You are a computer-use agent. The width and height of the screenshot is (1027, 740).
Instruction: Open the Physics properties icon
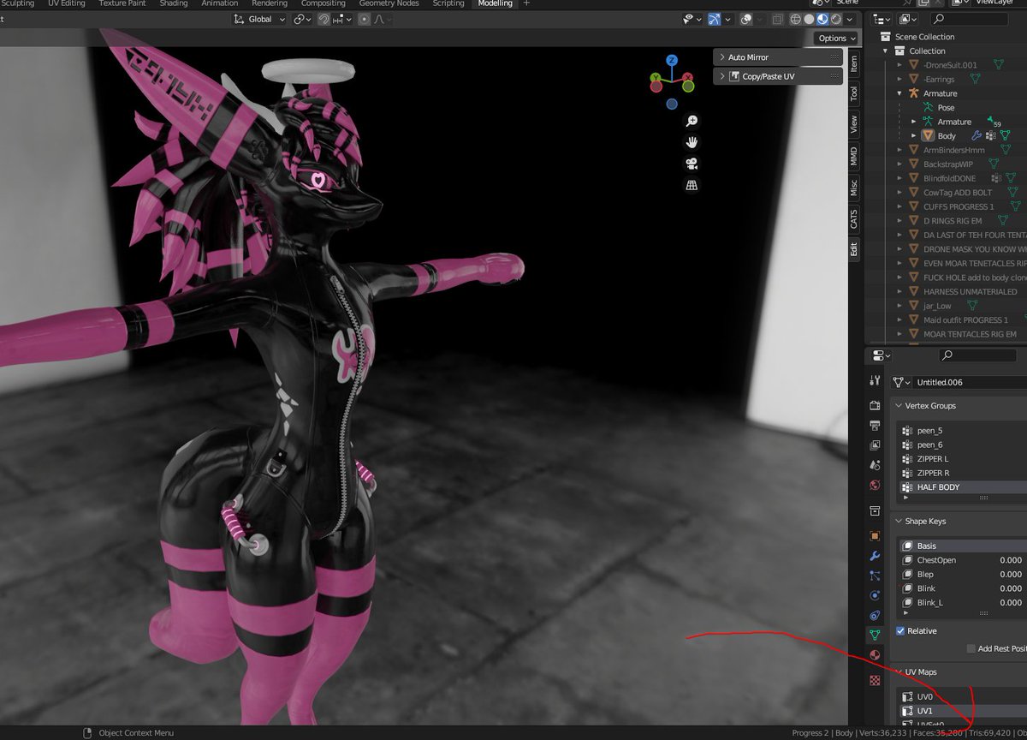pyautogui.click(x=875, y=595)
